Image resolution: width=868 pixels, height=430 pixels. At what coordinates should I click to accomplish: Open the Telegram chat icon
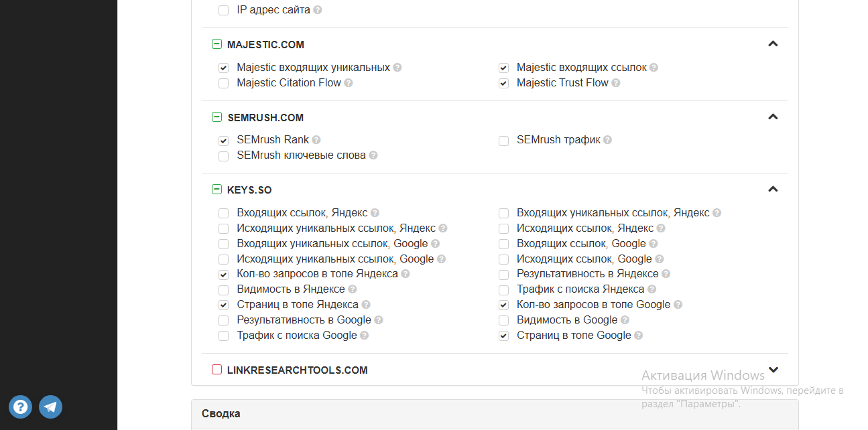50,407
